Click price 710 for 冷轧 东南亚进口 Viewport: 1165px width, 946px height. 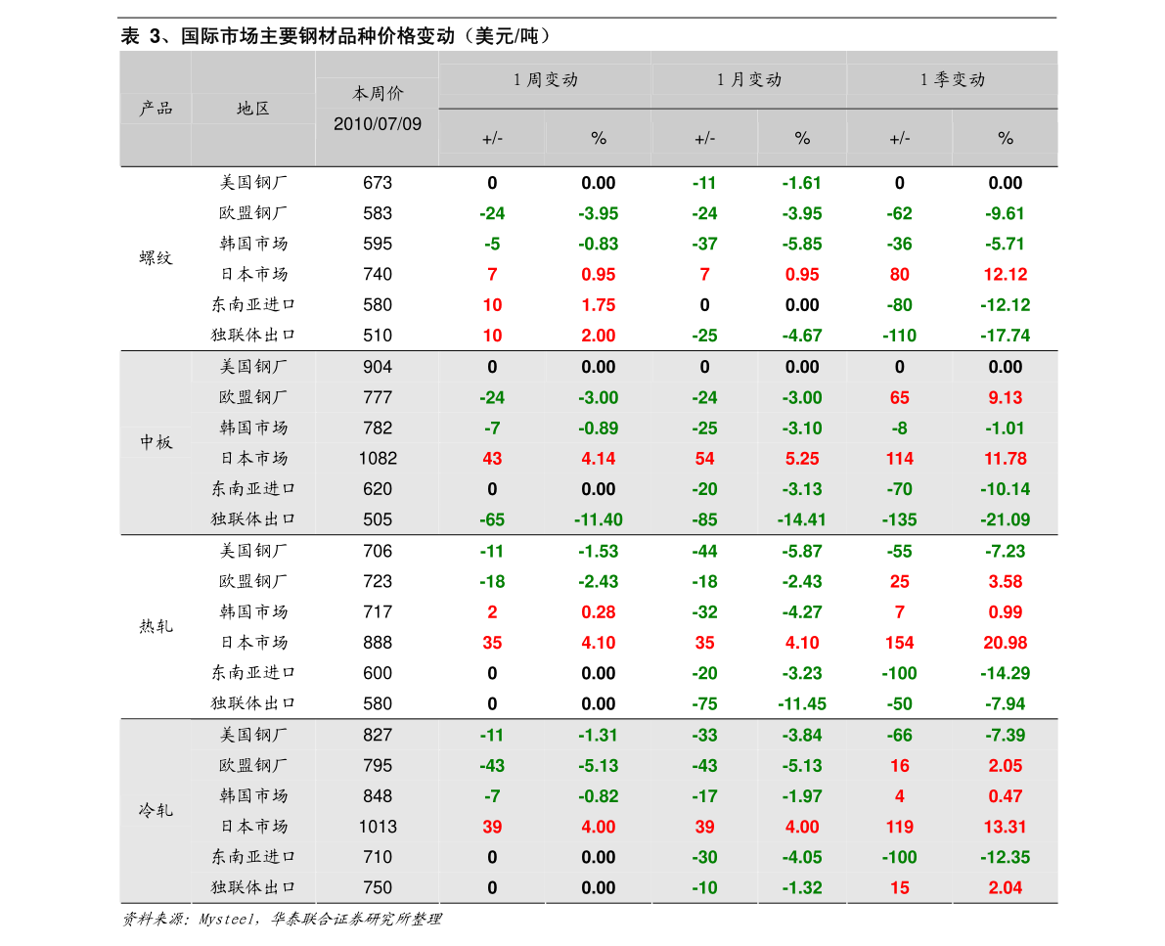(378, 857)
